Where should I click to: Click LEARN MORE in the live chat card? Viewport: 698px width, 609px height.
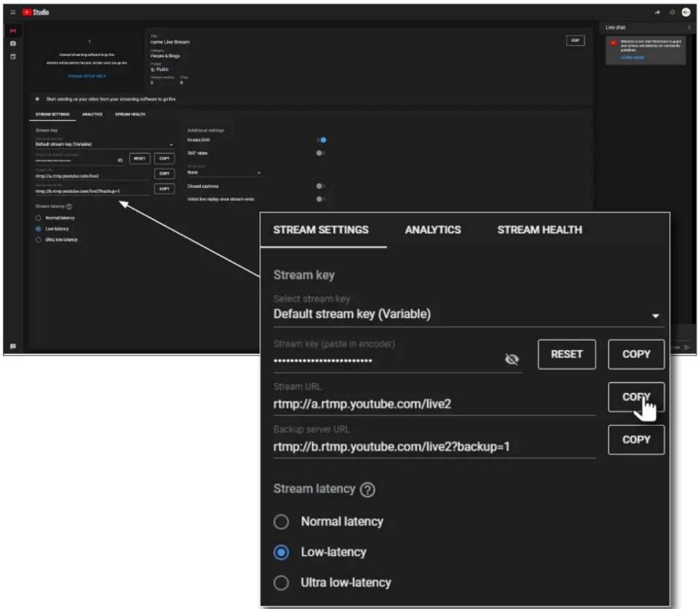pos(632,58)
